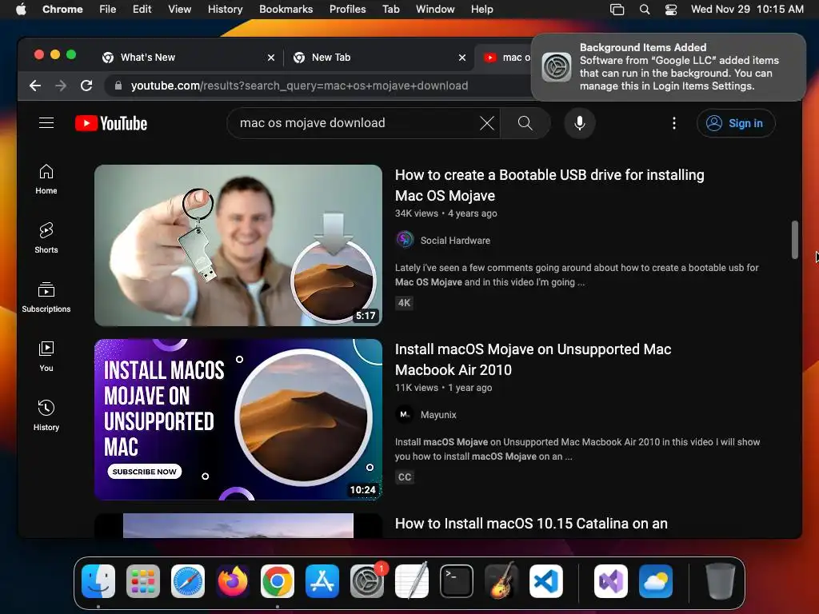The image size is (819, 614).
Task: Close the What's New tab
Action: 271,58
